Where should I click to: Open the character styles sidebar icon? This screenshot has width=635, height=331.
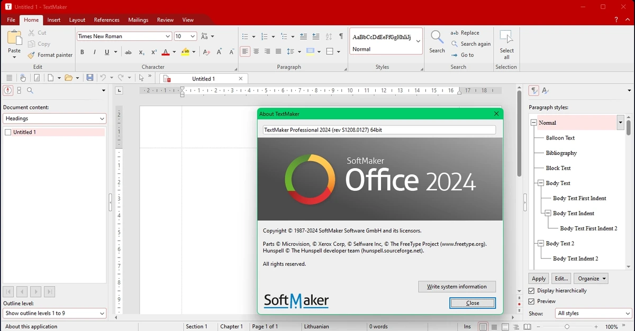[x=545, y=90]
